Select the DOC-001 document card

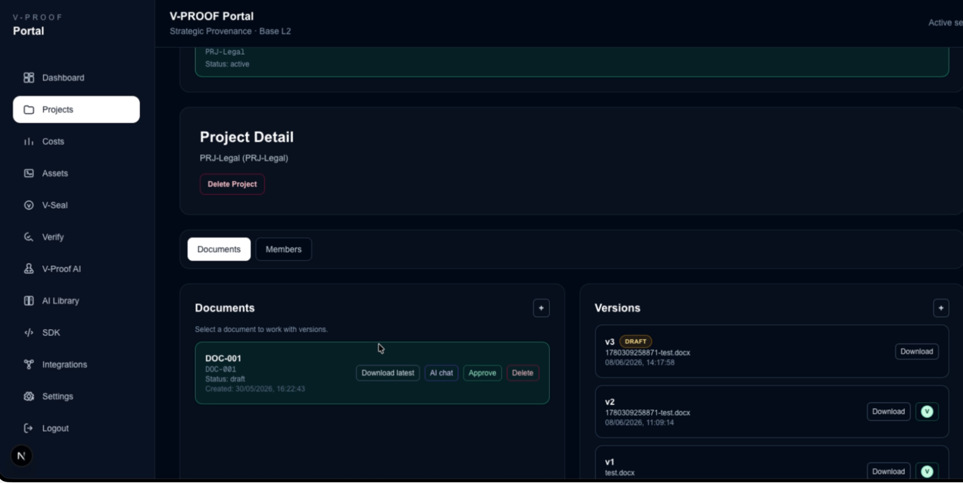point(372,373)
